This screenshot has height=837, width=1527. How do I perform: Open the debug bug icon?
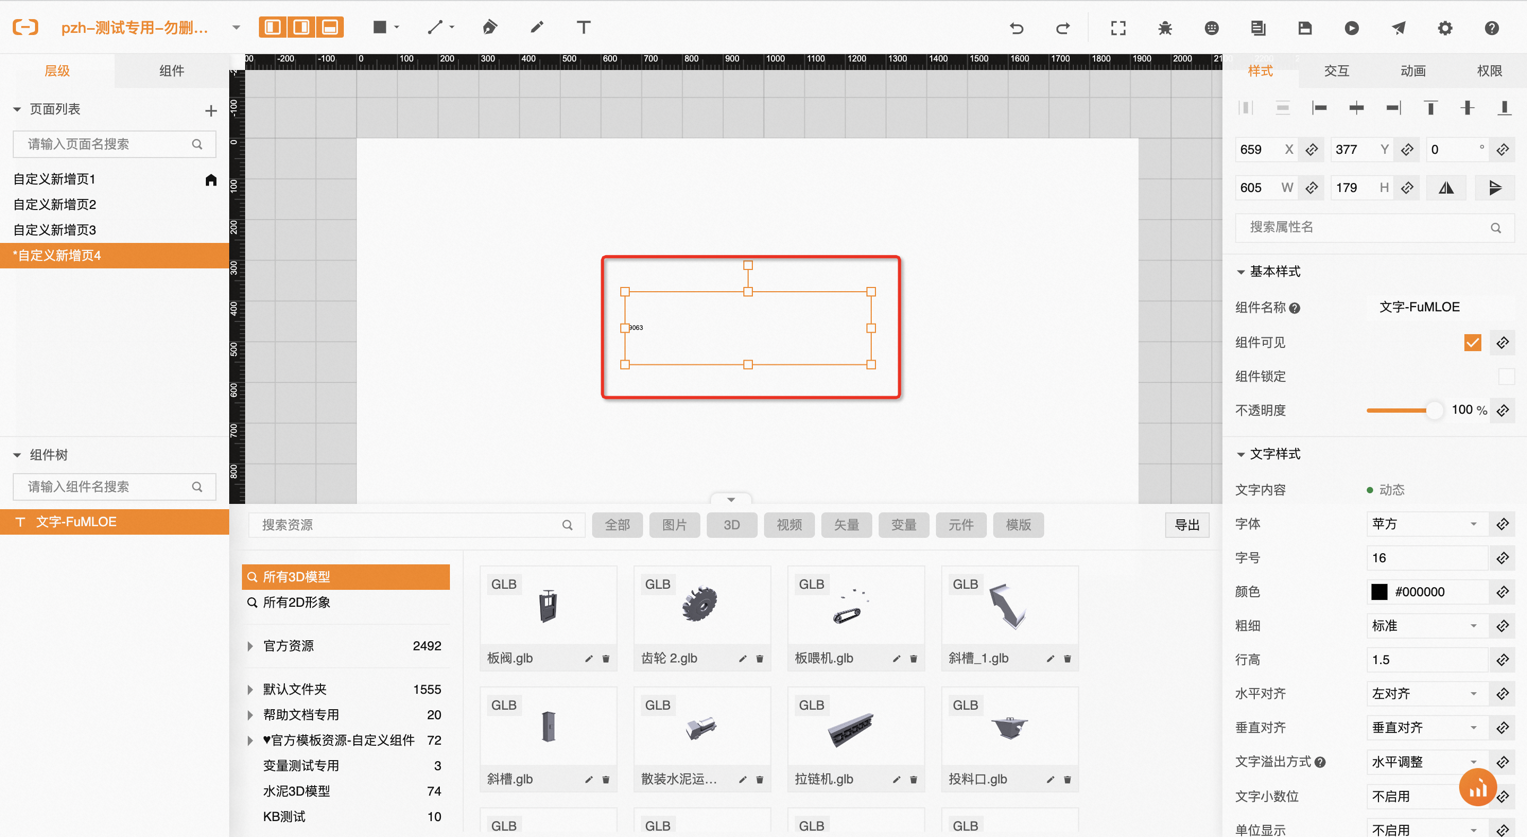[x=1165, y=28]
